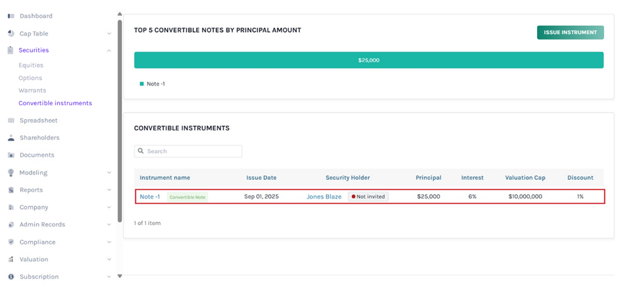Click the Modeling lightbulb icon
Viewport: 618px width, 287px height.
11,172
